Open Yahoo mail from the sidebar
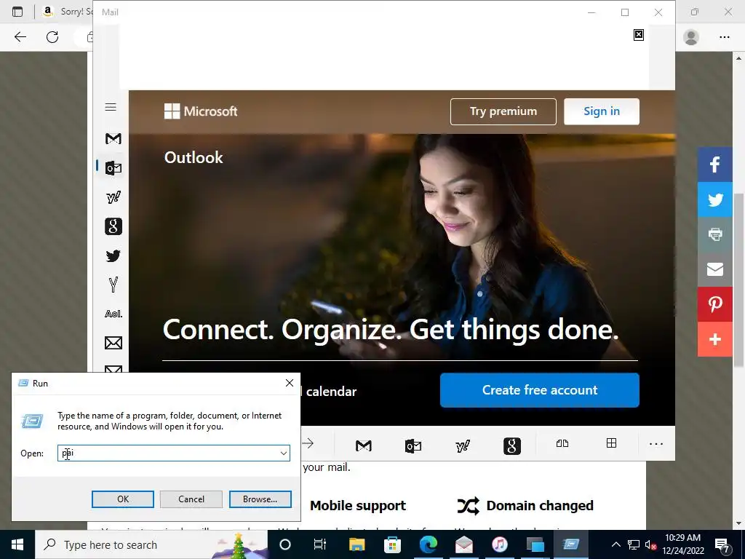This screenshot has width=745, height=559. (113, 197)
